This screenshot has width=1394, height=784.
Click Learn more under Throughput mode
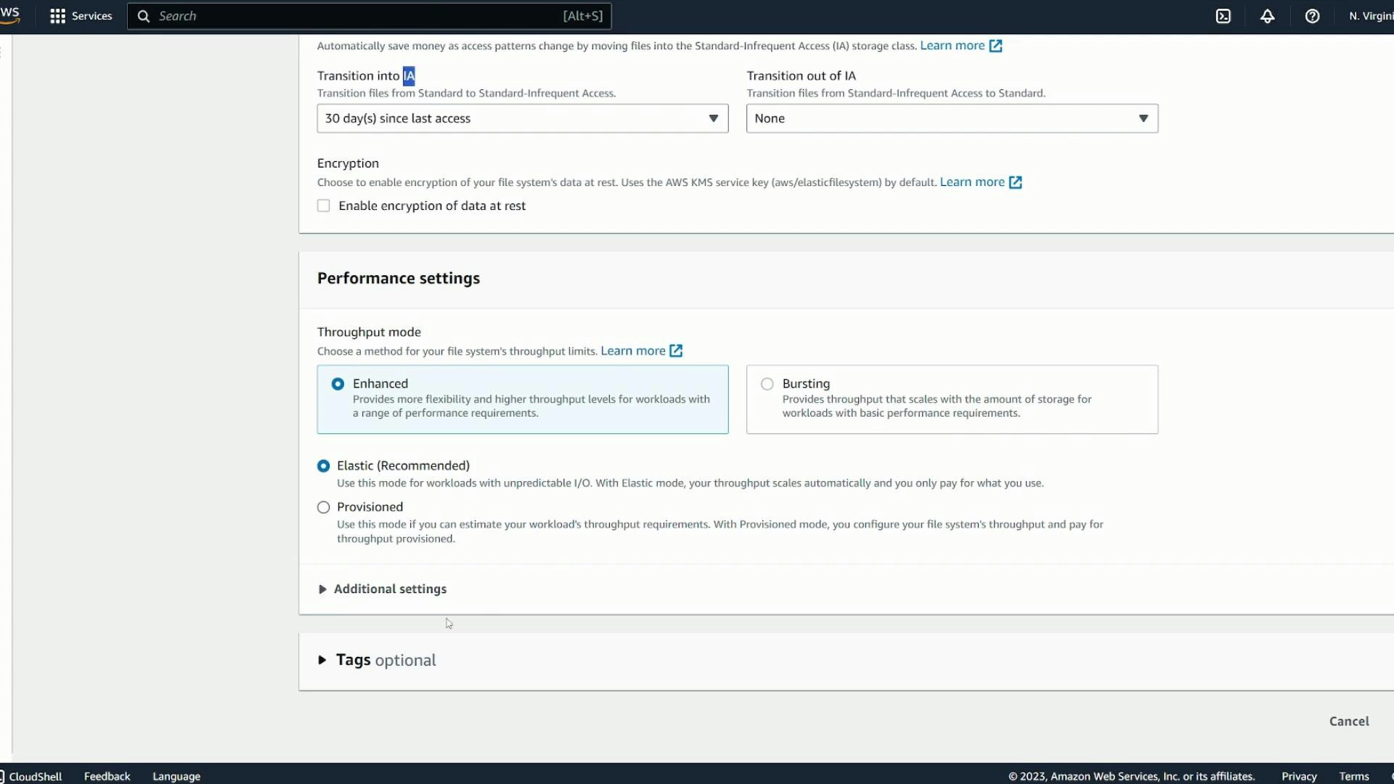(633, 351)
